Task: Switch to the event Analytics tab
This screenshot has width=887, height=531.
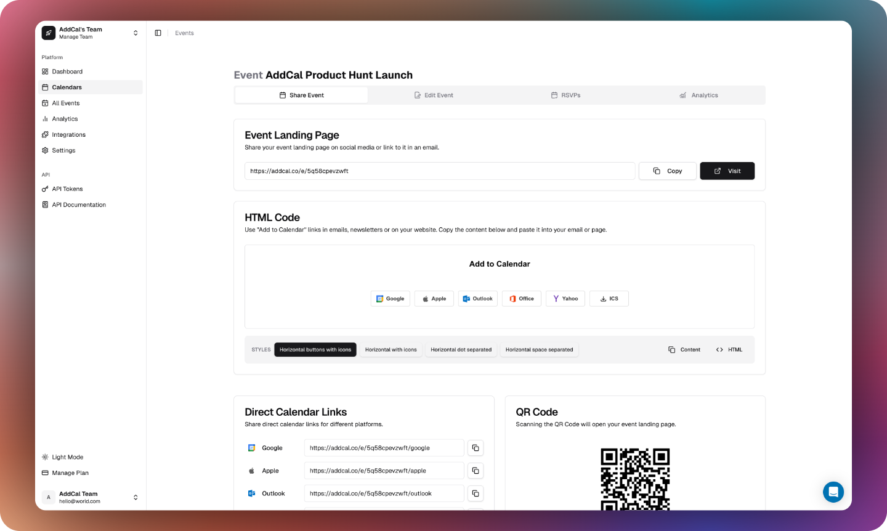Action: [699, 95]
